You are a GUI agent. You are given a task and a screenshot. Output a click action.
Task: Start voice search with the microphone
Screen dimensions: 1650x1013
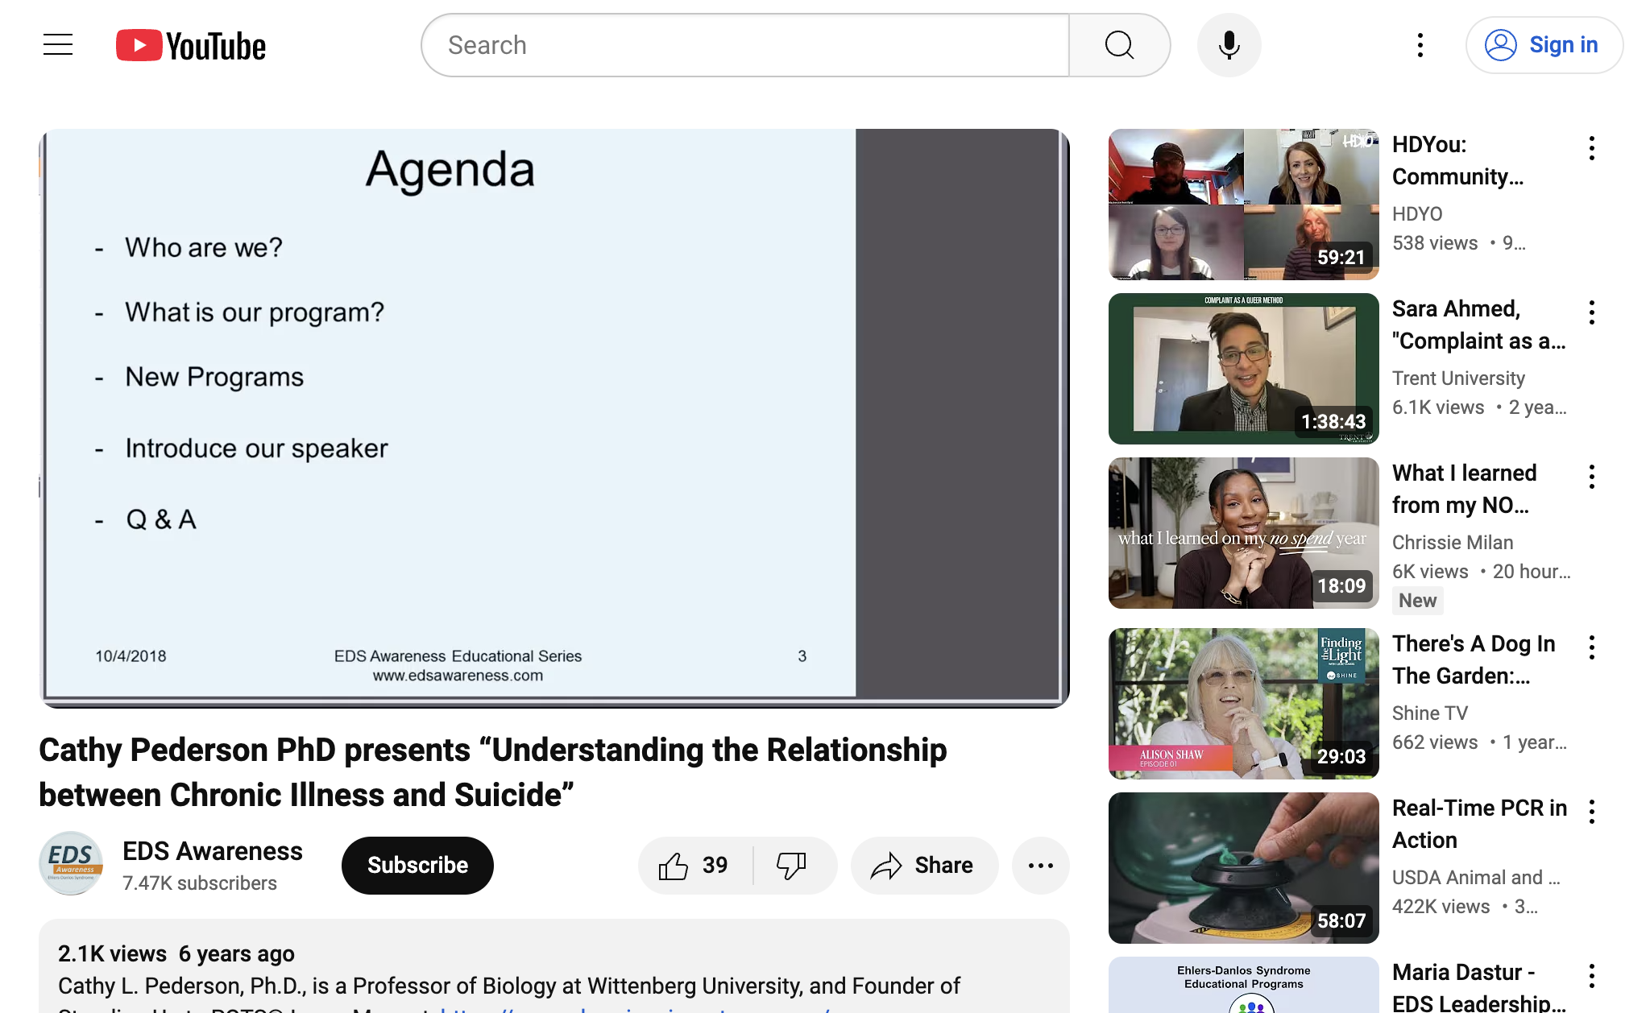point(1229,45)
